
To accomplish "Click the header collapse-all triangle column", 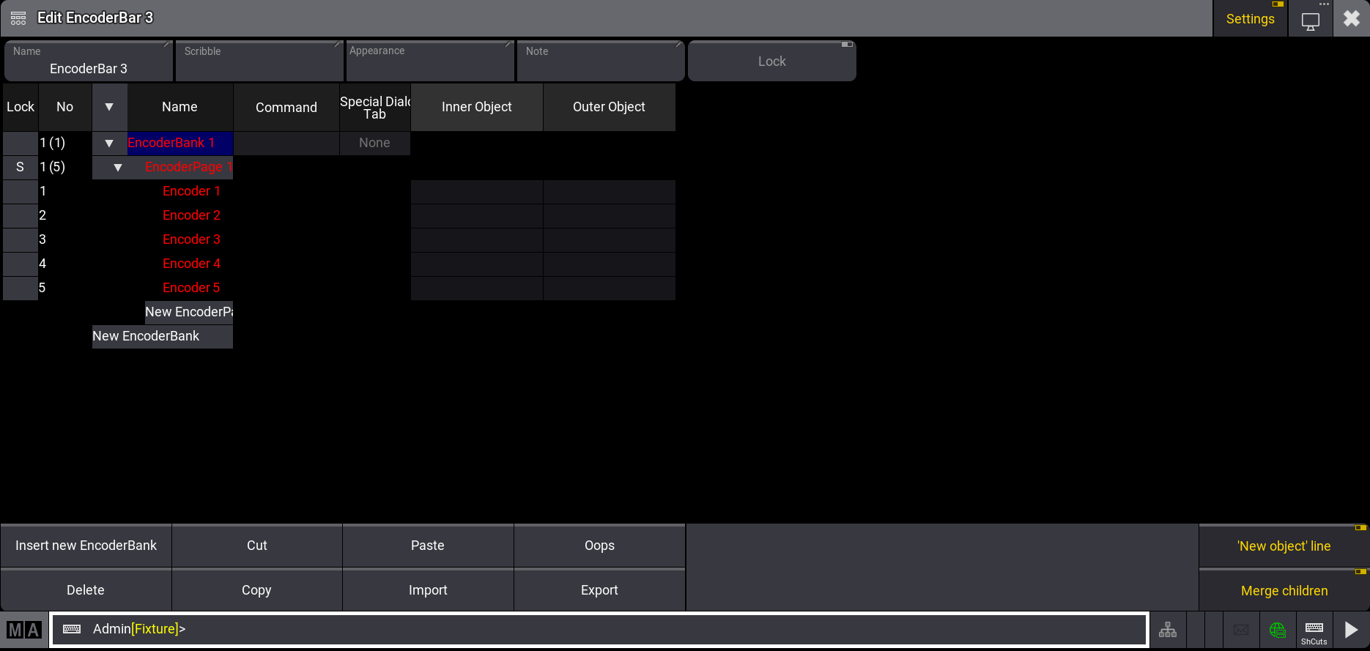I will (x=109, y=107).
